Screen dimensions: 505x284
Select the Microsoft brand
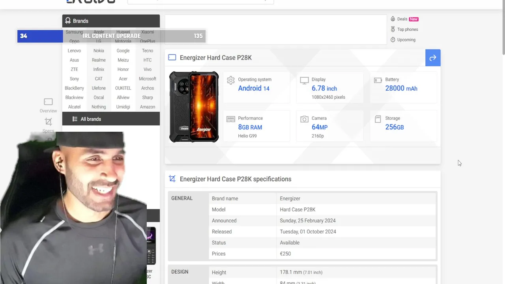[148, 79]
